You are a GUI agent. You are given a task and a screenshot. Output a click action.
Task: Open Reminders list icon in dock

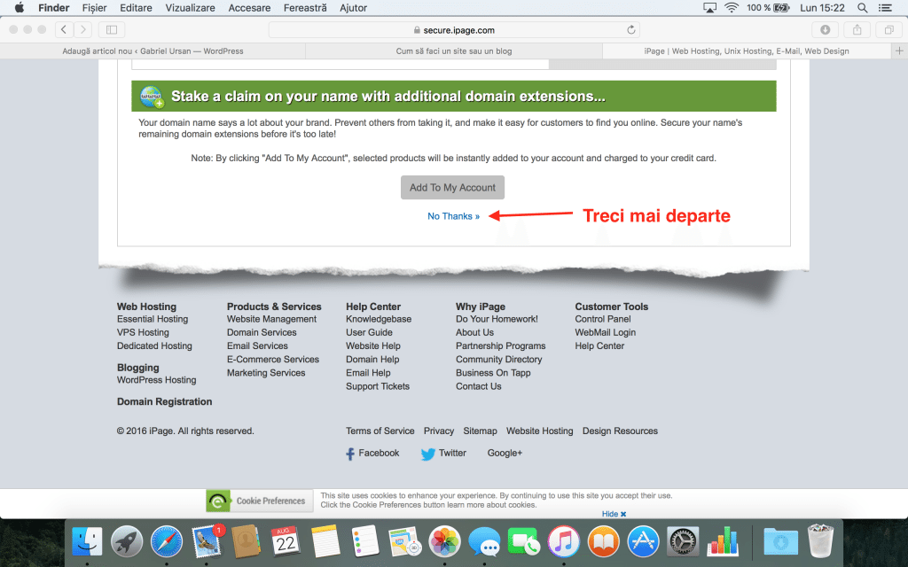(x=364, y=542)
